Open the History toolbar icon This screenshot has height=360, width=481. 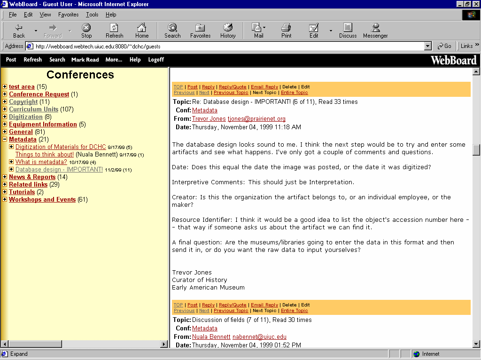point(228,28)
